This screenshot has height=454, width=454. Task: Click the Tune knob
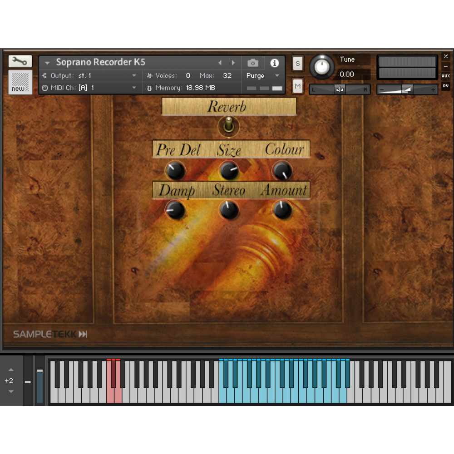321,67
